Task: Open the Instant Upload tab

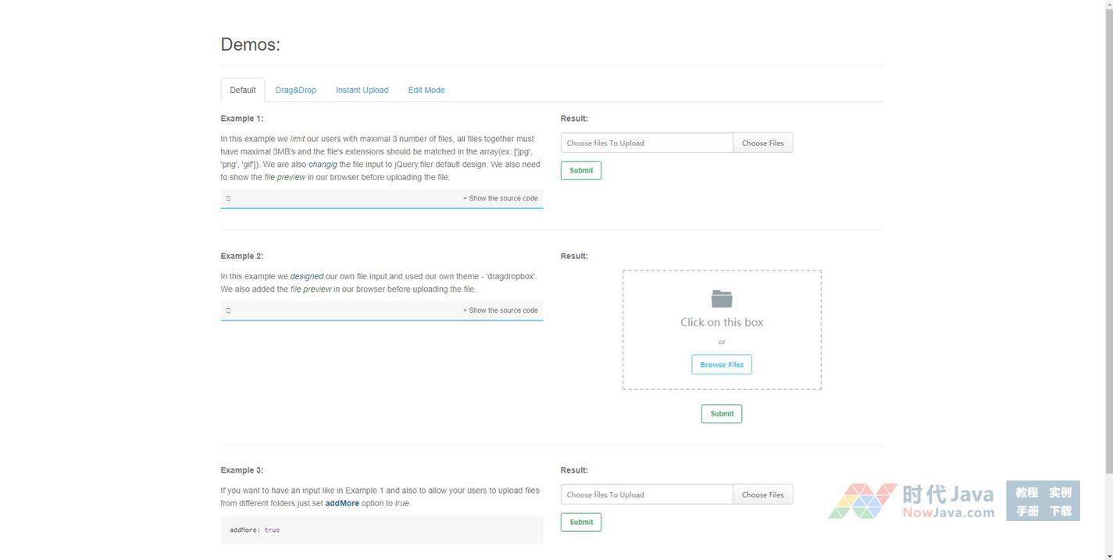Action: click(362, 90)
